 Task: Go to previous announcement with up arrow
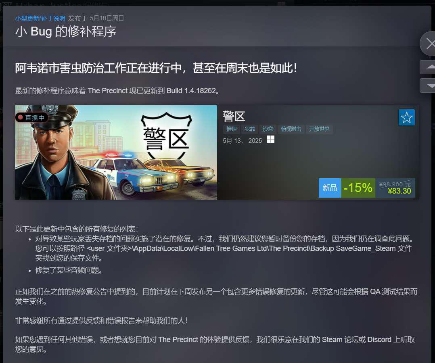point(428,67)
